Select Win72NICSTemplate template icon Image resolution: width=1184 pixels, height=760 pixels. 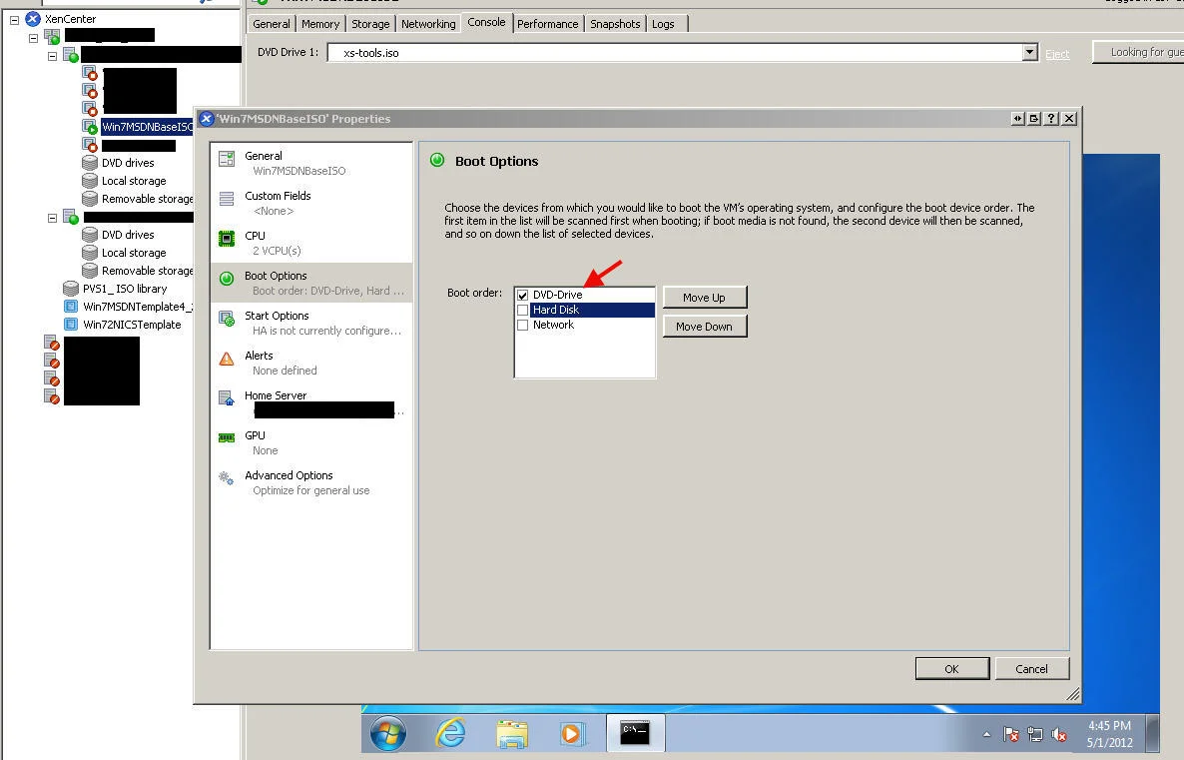(x=70, y=325)
